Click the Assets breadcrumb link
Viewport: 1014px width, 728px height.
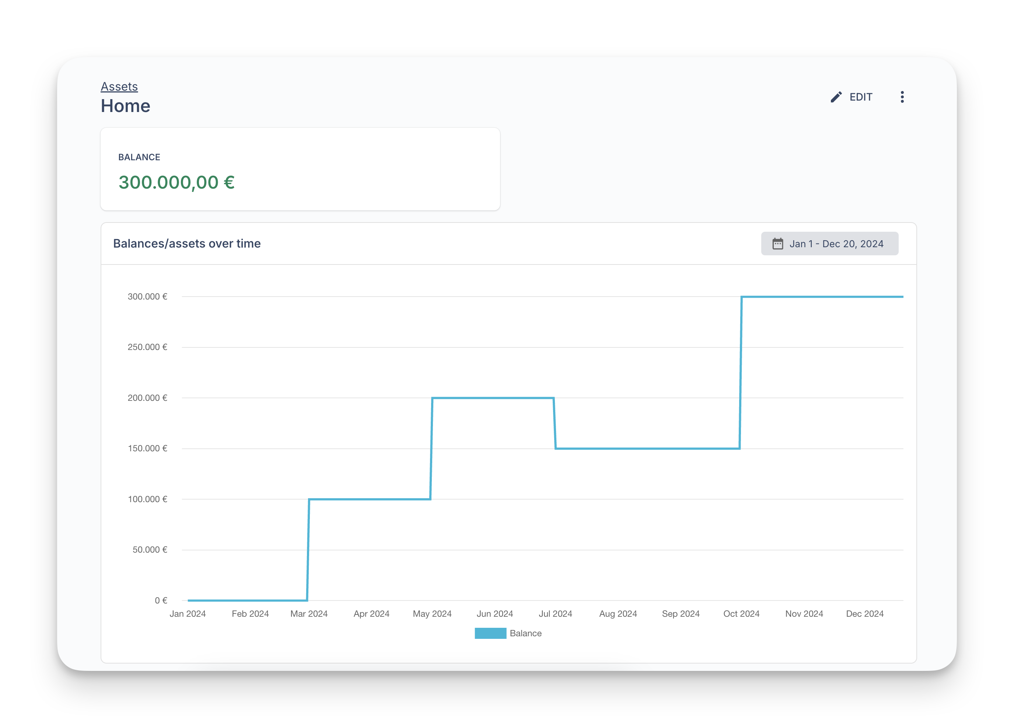(x=119, y=86)
